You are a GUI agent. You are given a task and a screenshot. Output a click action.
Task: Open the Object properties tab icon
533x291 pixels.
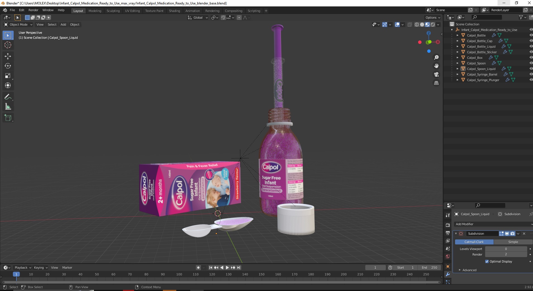(x=448, y=266)
